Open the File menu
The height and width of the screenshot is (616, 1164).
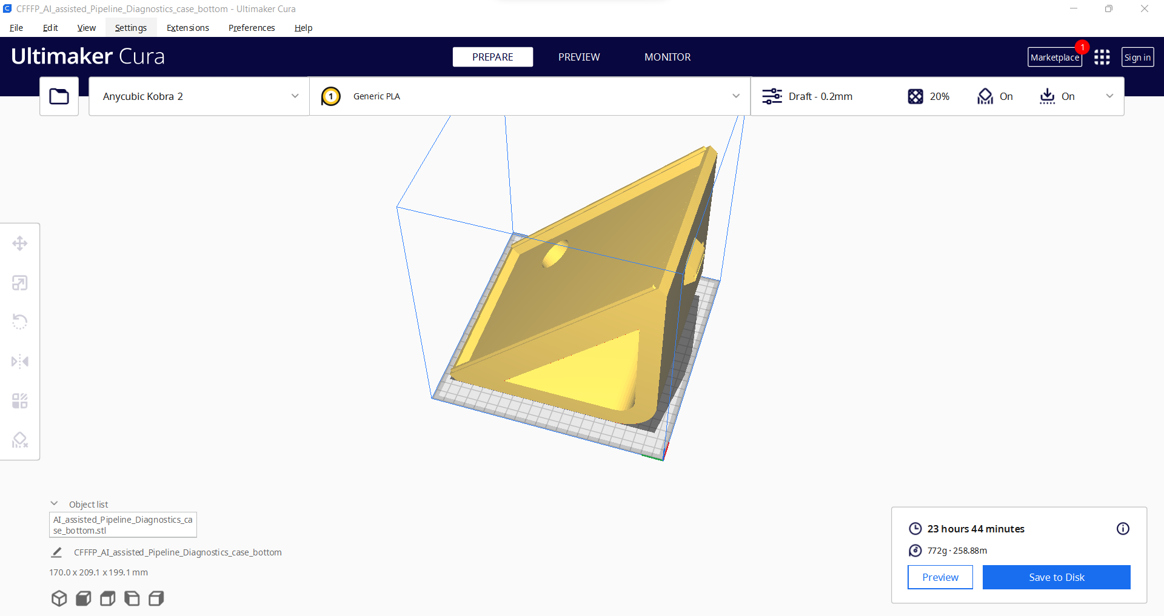coord(16,28)
